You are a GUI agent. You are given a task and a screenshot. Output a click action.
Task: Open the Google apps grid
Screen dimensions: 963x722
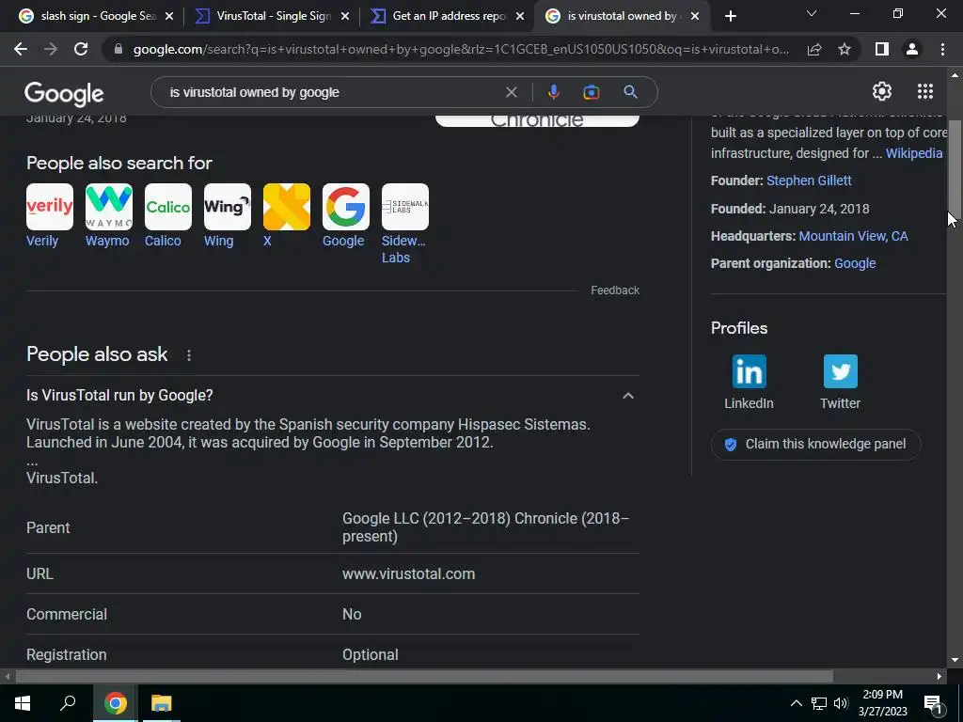pyautogui.click(x=925, y=91)
